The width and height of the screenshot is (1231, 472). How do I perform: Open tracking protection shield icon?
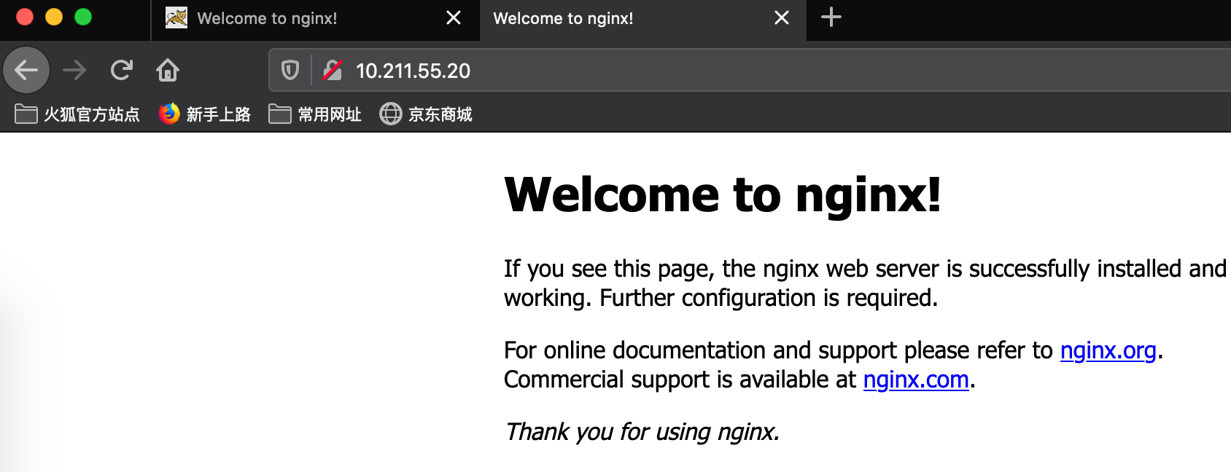tap(290, 70)
